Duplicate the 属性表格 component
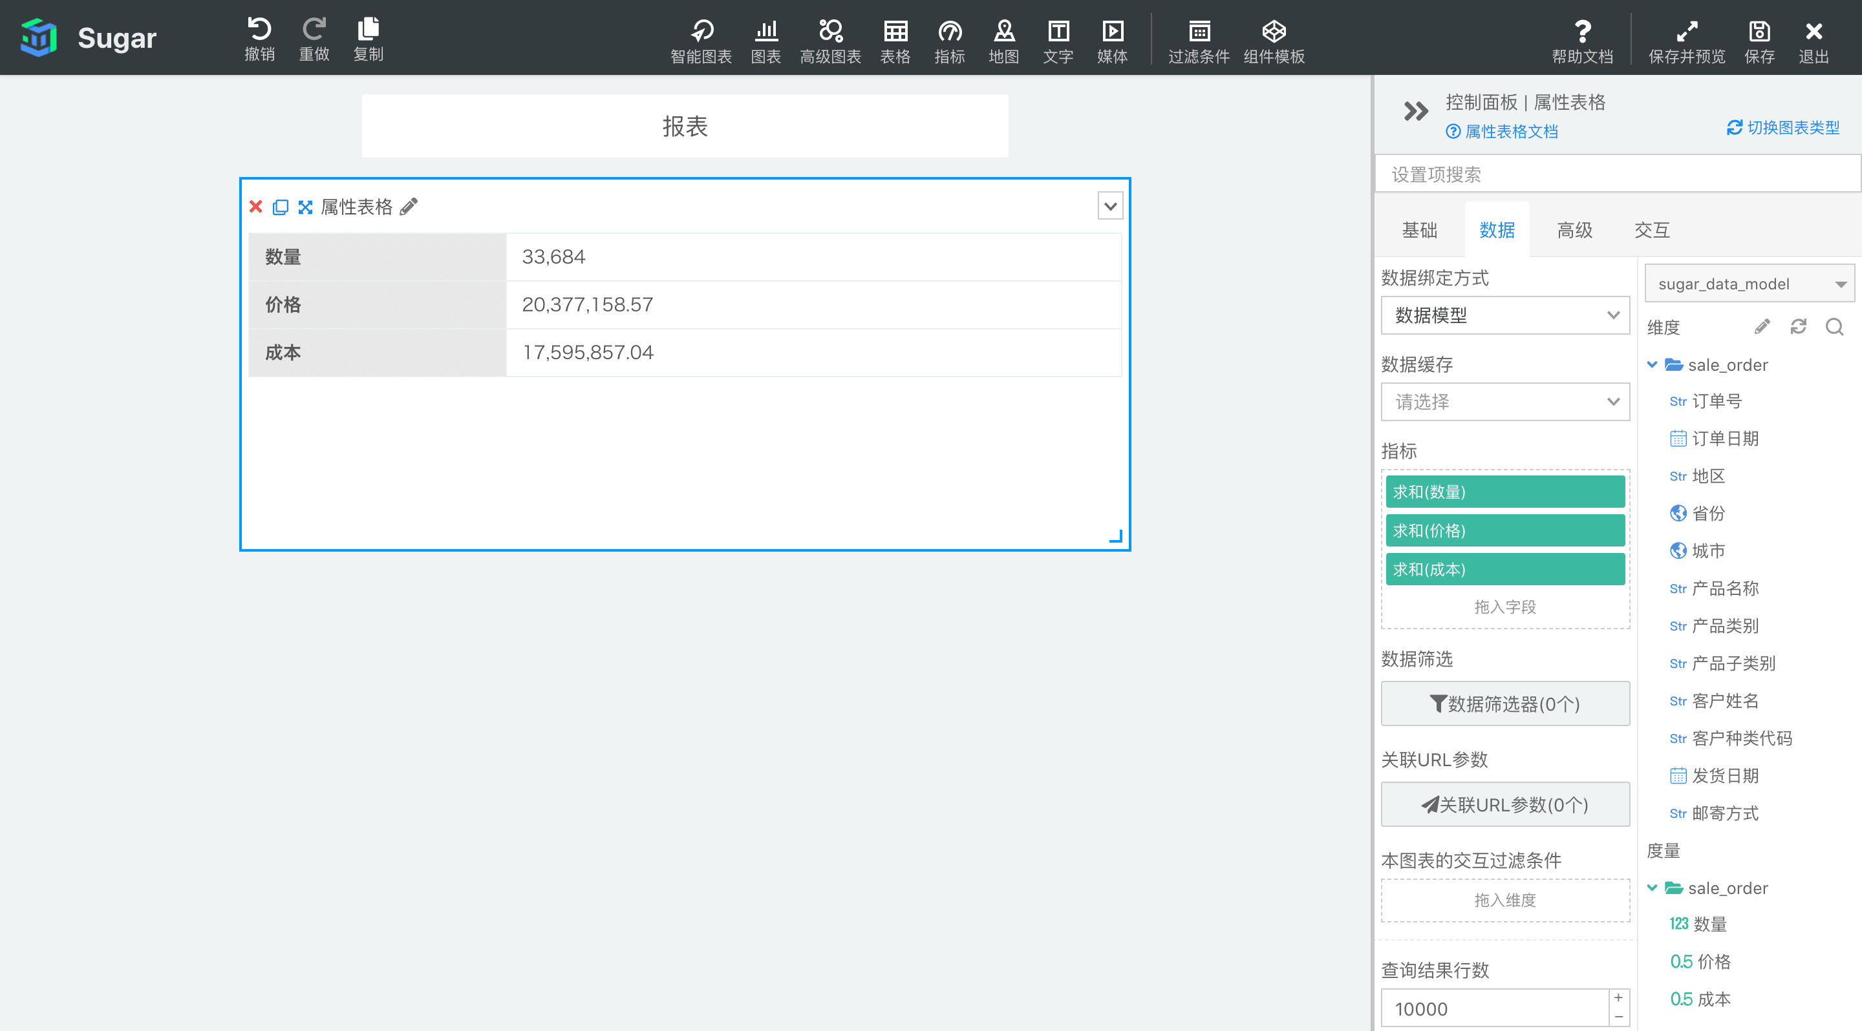The height and width of the screenshot is (1031, 1862). (281, 207)
